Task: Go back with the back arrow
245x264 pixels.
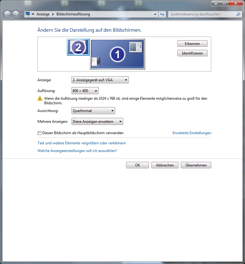Action: point(7,14)
